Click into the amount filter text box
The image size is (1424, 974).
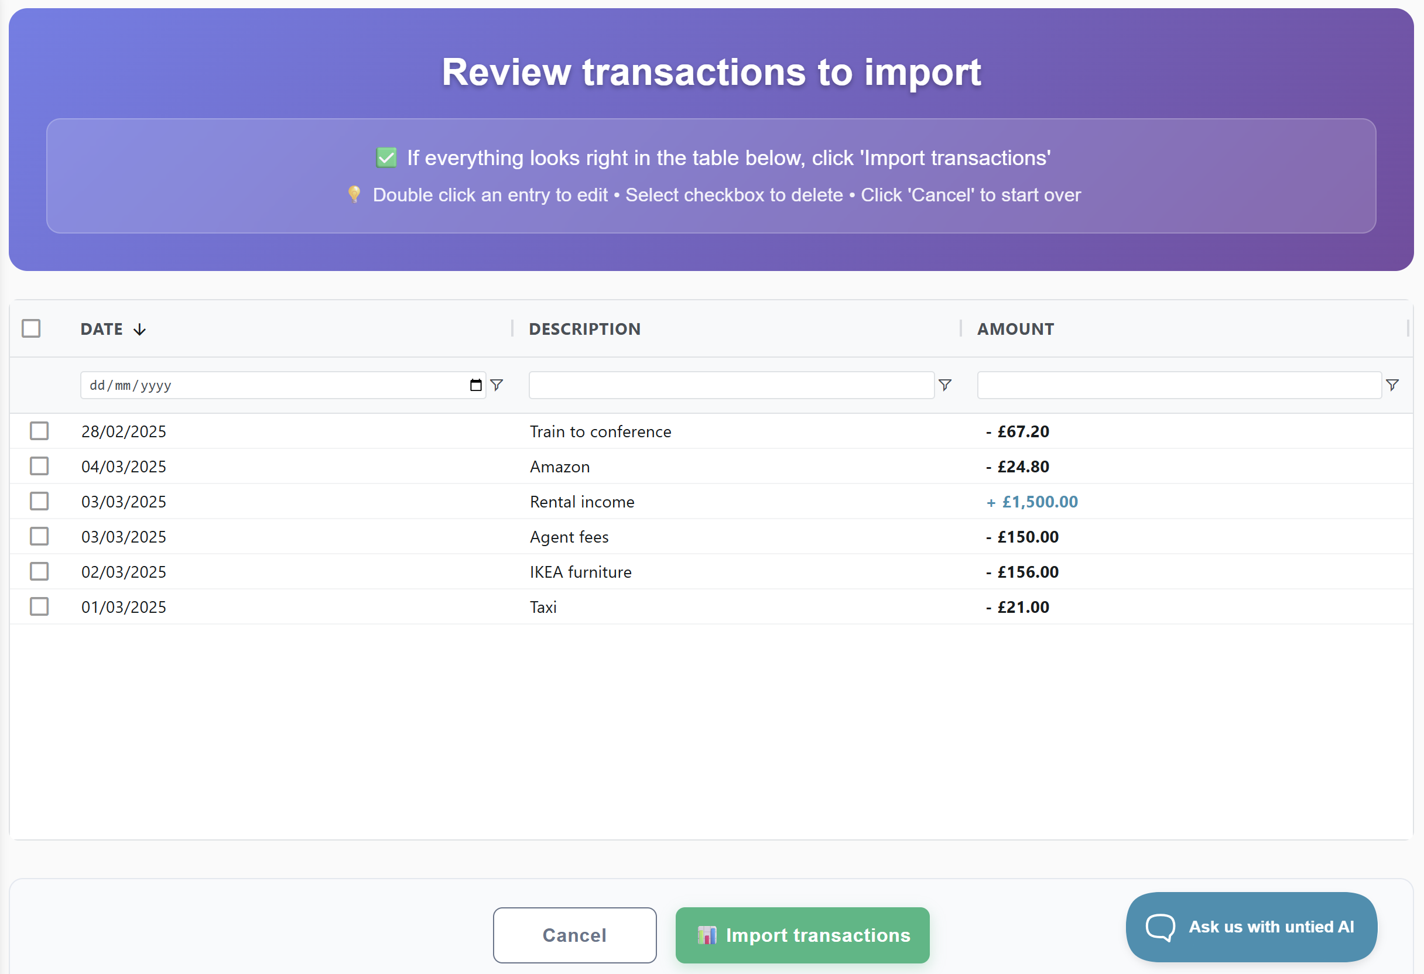tap(1178, 385)
